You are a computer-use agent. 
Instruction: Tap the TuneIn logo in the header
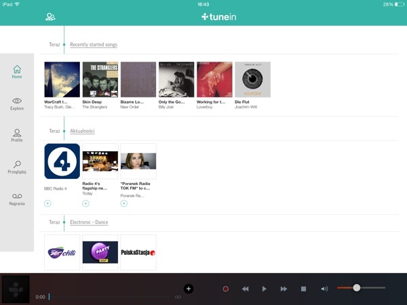point(219,17)
